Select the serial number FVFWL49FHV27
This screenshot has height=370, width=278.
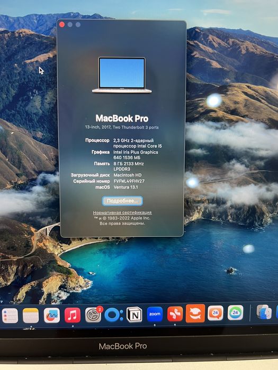(129, 181)
